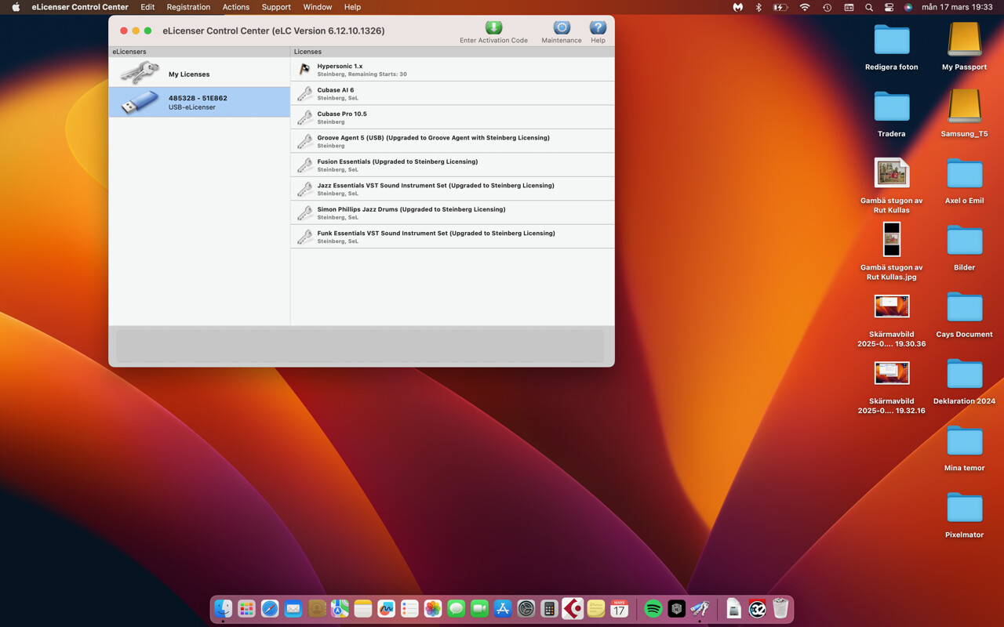Screen dimensions: 1004x627
Task: Open the Maintenance gear icon
Action: tap(562, 28)
